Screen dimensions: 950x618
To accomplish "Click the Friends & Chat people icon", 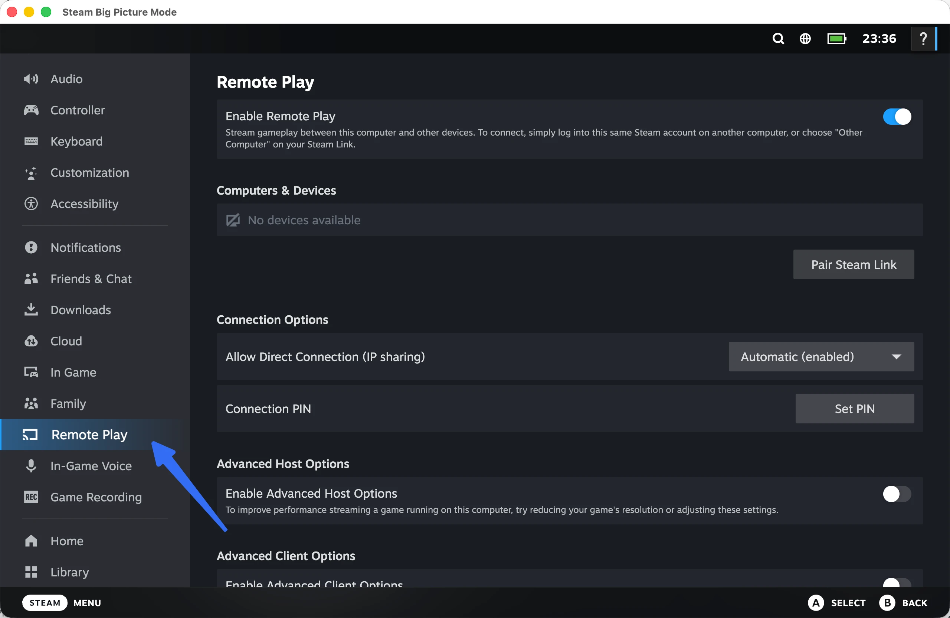I will click(31, 279).
